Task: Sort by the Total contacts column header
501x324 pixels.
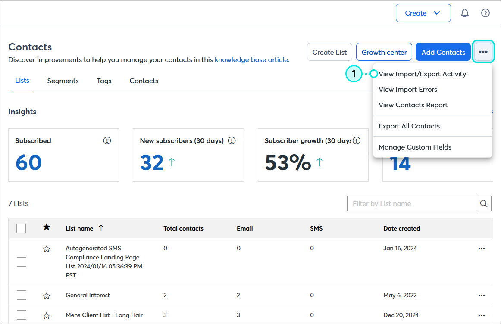Action: point(183,228)
